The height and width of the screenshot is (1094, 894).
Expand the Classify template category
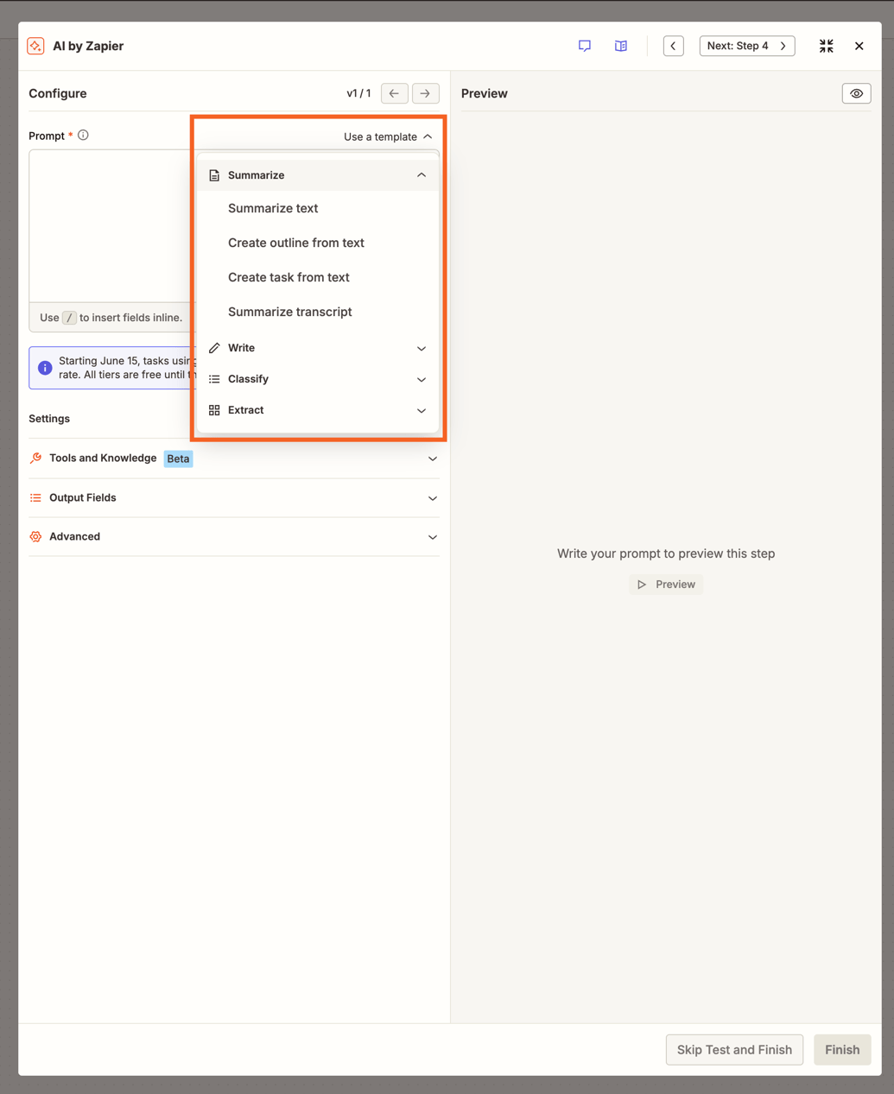click(x=318, y=379)
